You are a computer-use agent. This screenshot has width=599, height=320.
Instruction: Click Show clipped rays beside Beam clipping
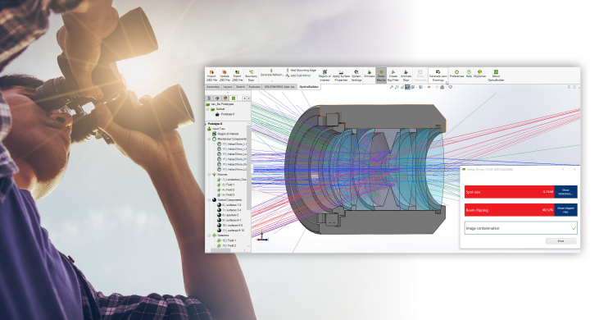(x=565, y=210)
